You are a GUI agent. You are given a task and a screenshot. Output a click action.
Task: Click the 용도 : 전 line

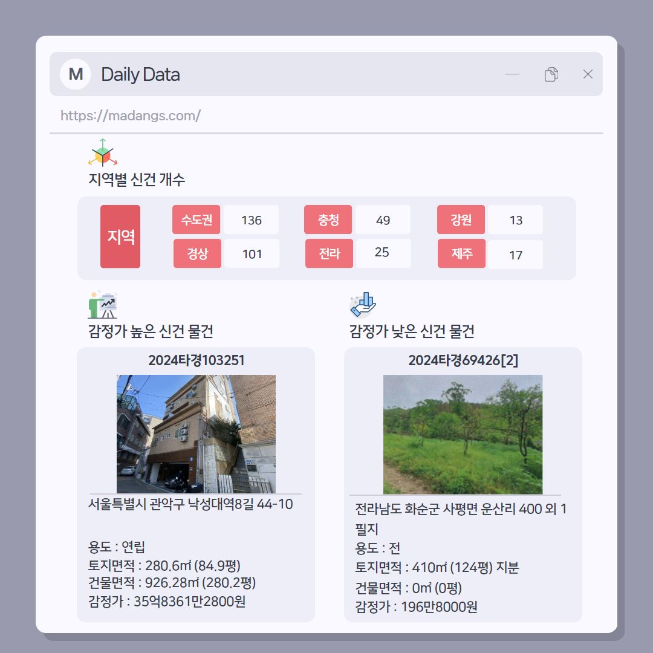[x=377, y=548]
